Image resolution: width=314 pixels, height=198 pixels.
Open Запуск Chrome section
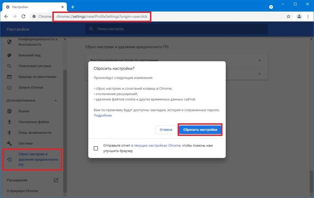click(31, 87)
